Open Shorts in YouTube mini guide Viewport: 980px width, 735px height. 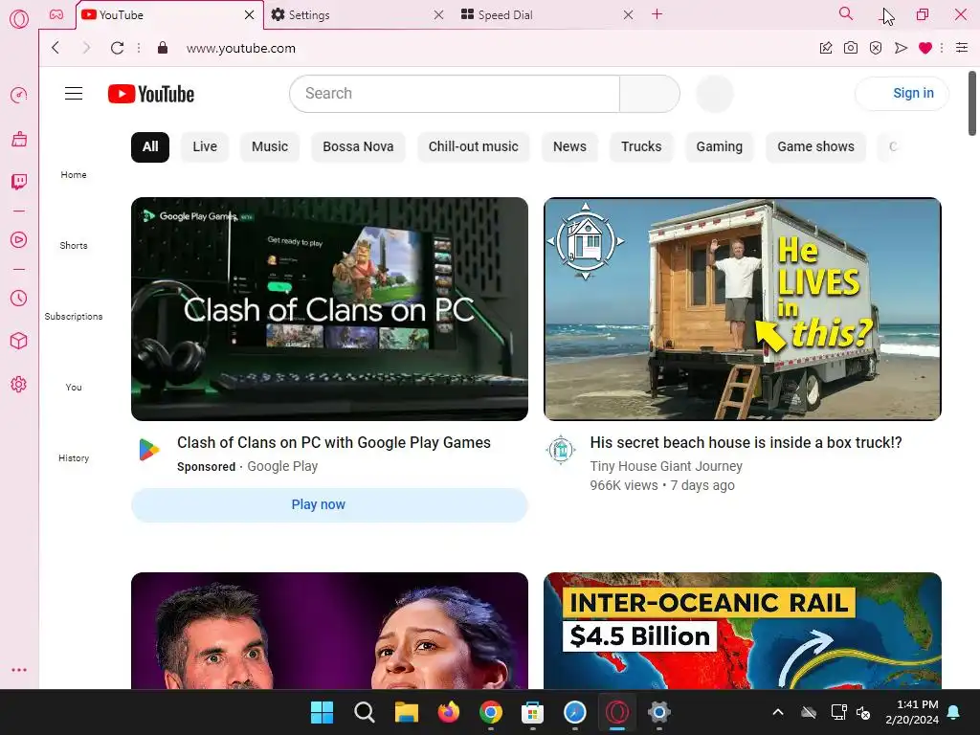[x=74, y=245]
